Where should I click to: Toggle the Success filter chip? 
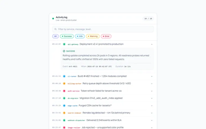[x=67, y=36]
